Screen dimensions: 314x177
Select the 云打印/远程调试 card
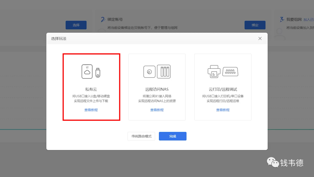223,87
